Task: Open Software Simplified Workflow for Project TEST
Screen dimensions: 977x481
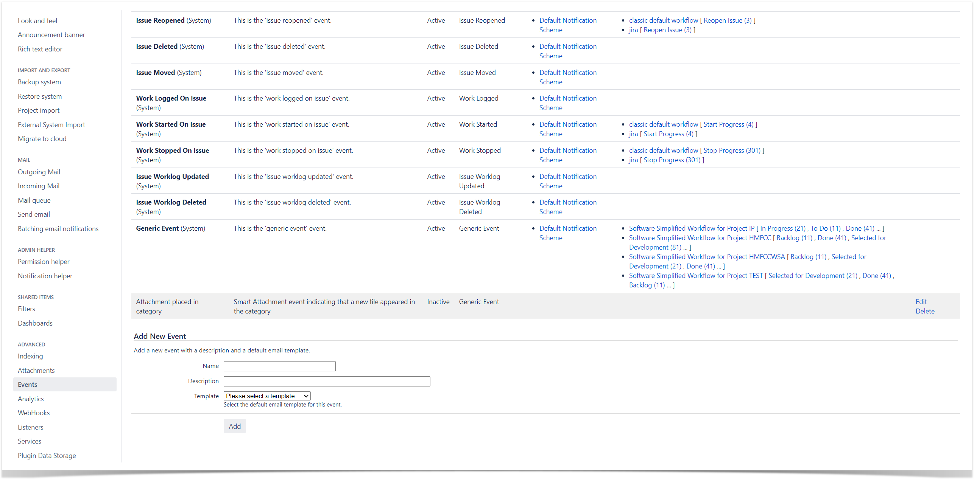Action: (x=695, y=275)
